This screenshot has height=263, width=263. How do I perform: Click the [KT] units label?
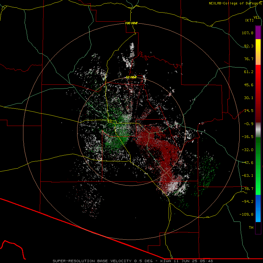(x=250, y=20)
